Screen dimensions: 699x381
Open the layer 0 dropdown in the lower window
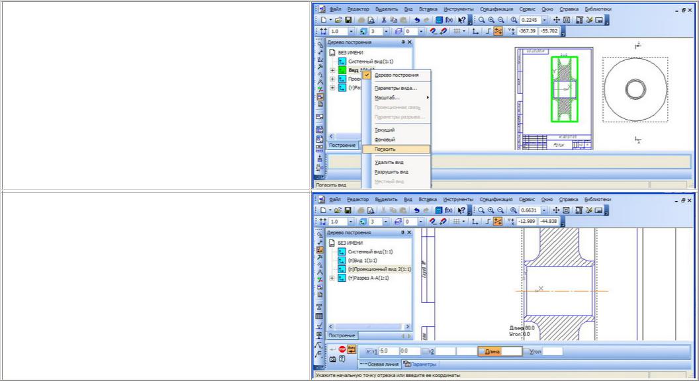(421, 222)
